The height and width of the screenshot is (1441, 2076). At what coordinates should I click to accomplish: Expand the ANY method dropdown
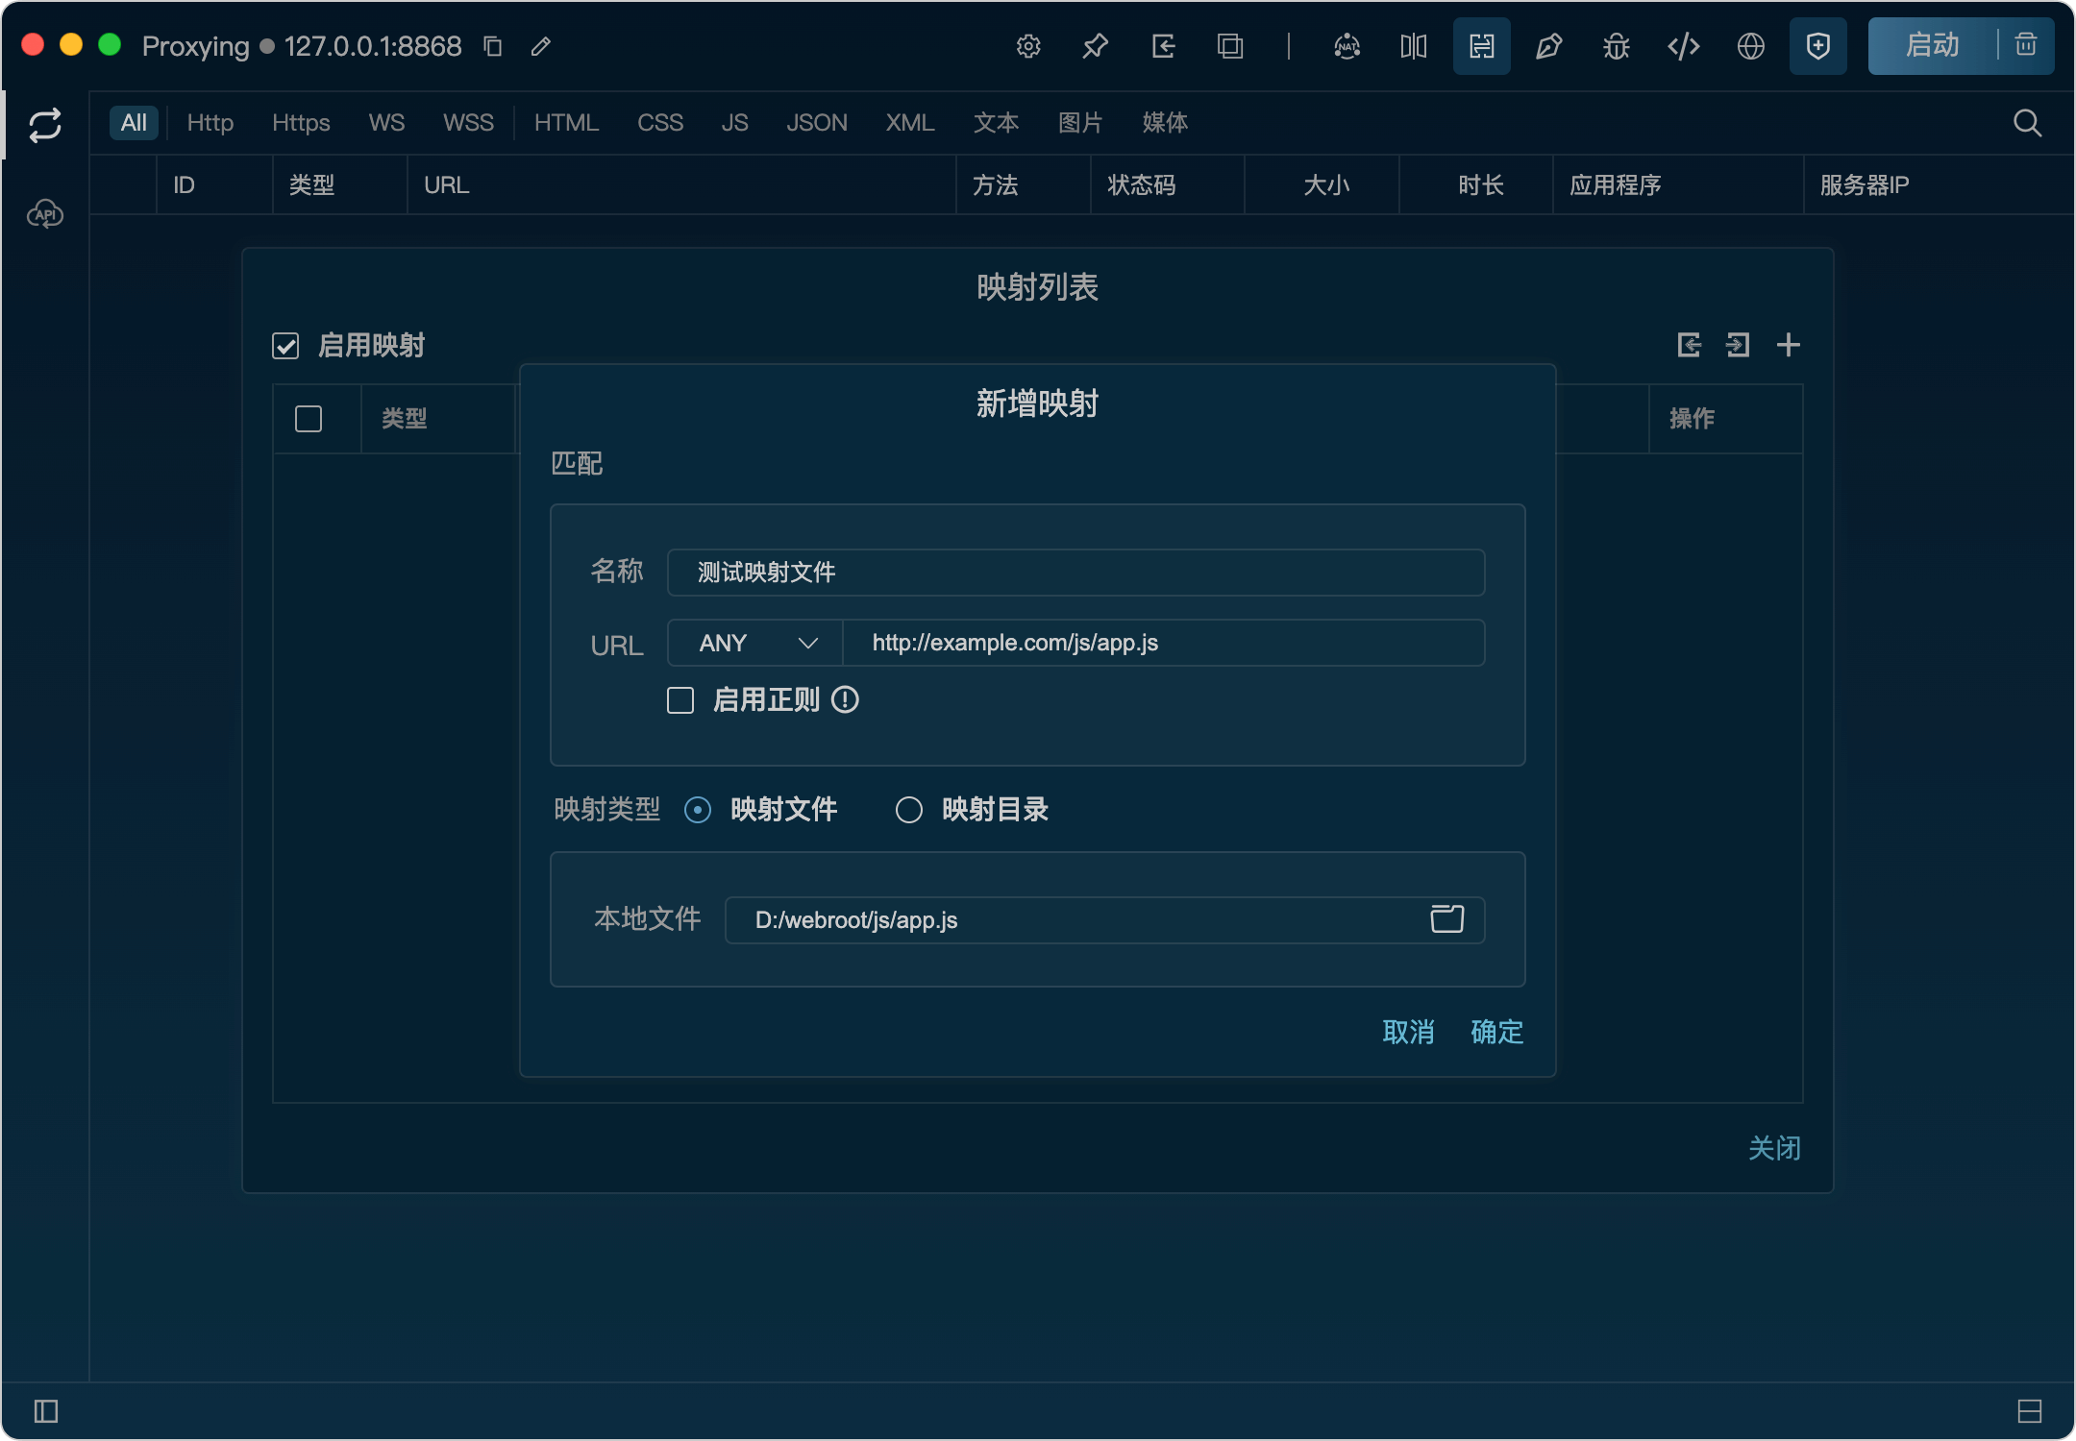coord(756,643)
